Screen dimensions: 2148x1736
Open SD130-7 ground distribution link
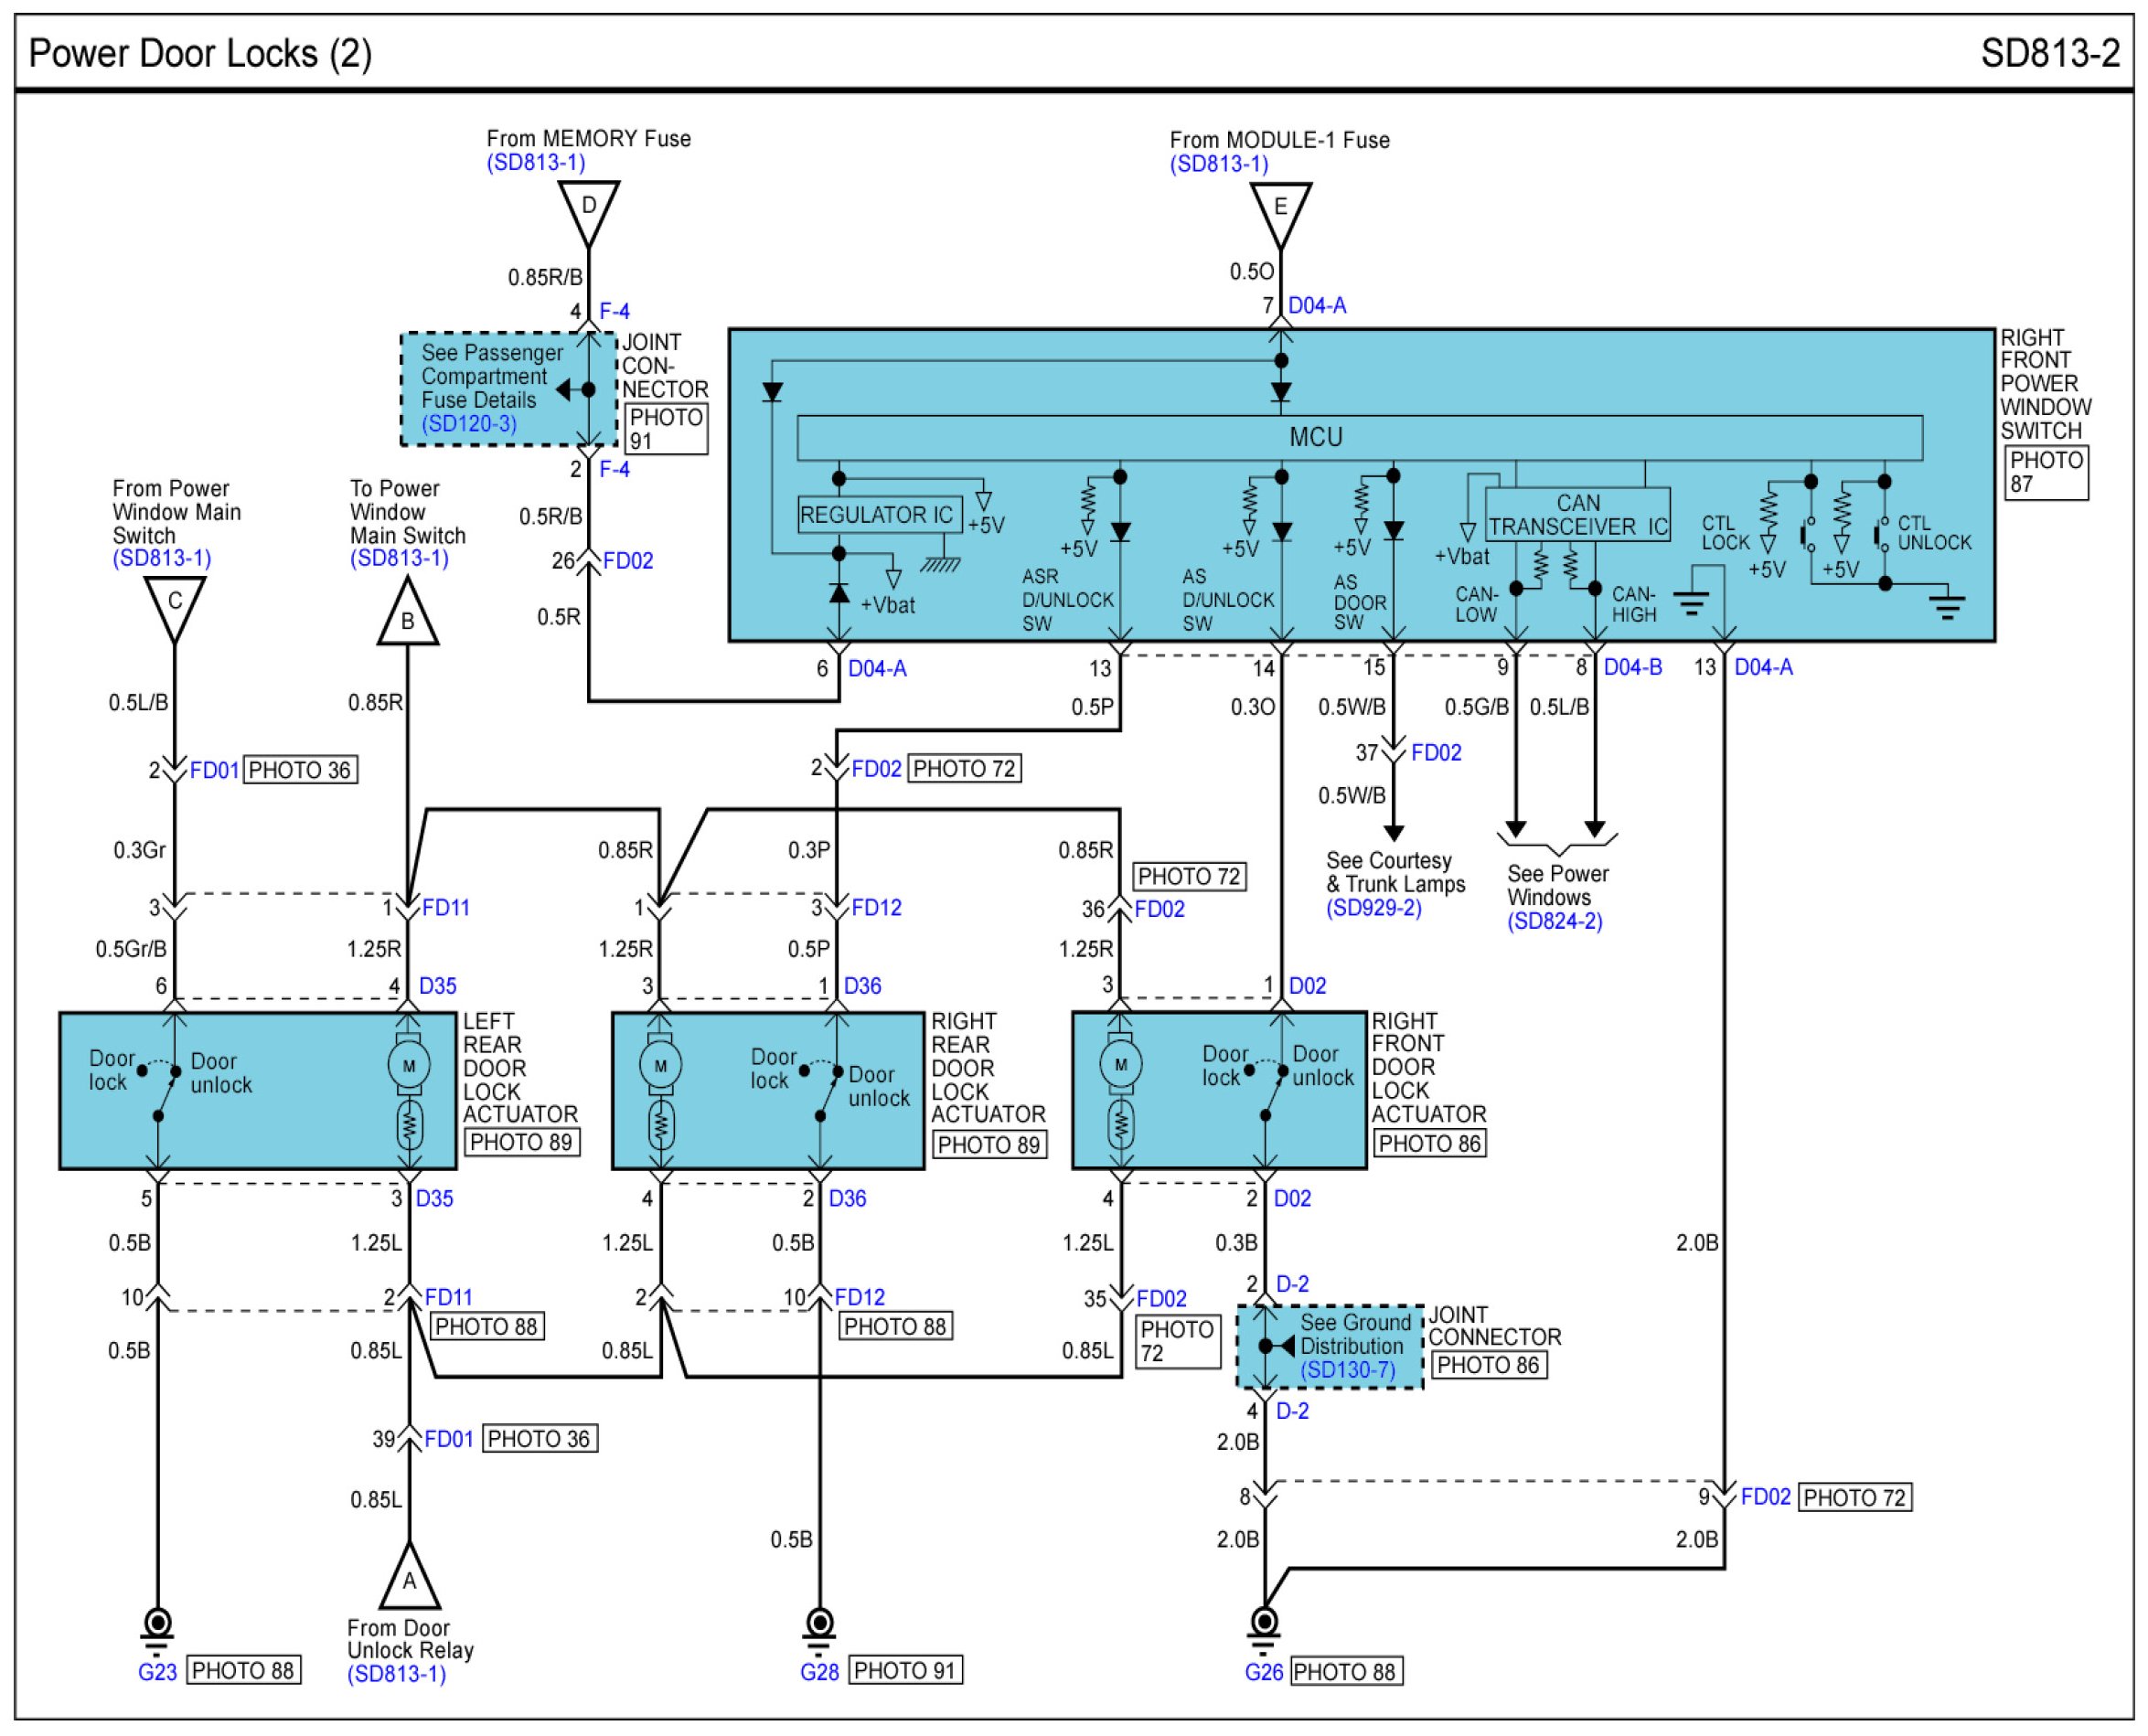1347,1370
